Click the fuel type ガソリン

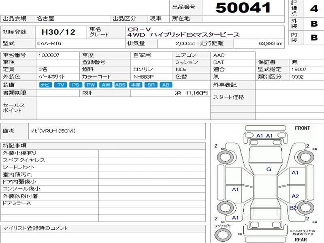pyautogui.click(x=143, y=69)
